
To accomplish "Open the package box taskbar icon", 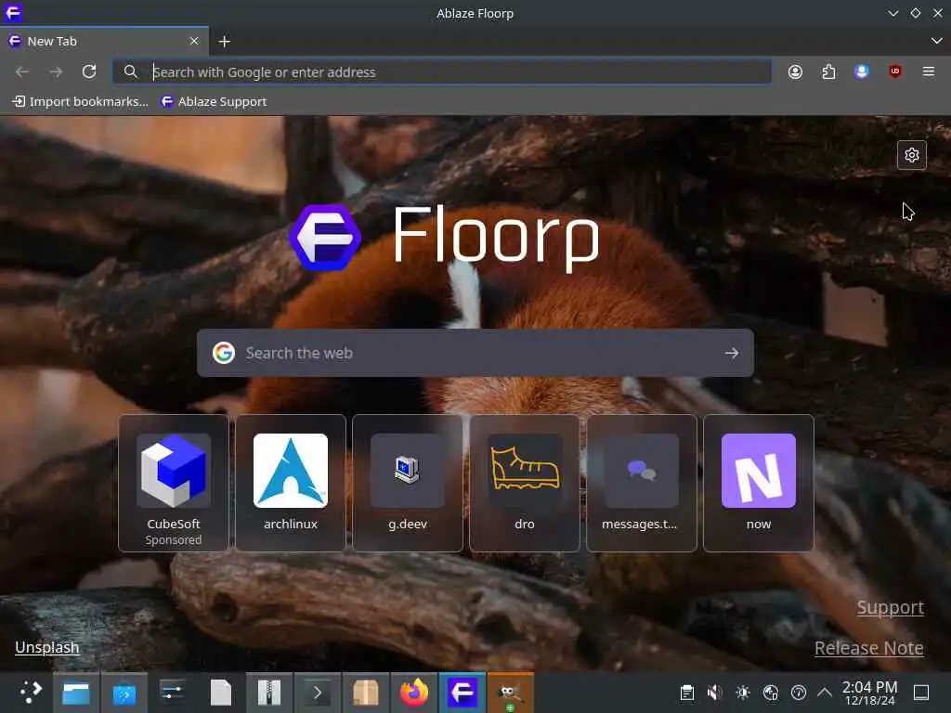I will (x=365, y=693).
